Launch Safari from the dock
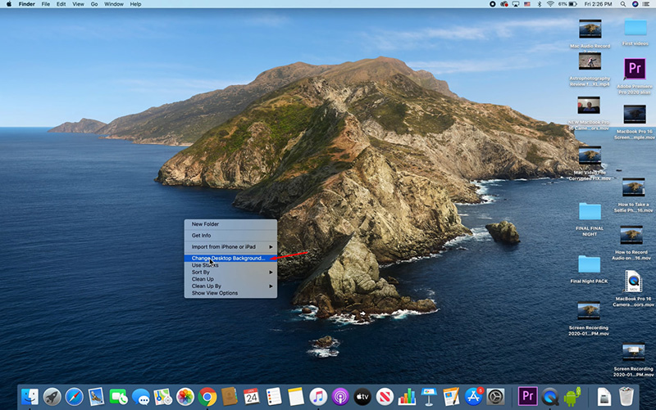The height and width of the screenshot is (410, 656). point(75,397)
